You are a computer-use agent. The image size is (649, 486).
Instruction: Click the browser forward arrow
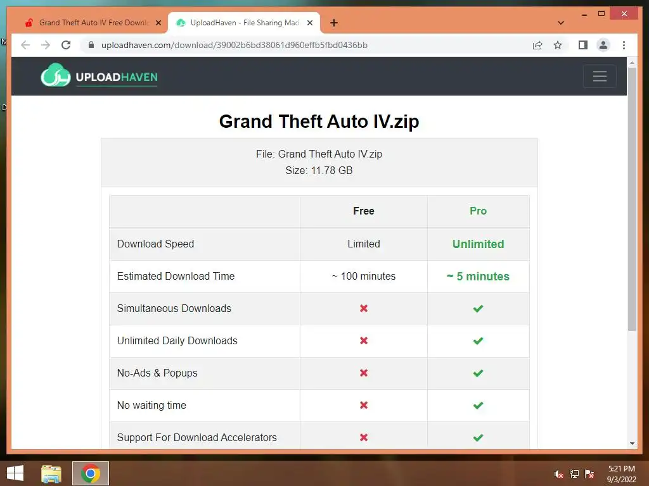46,45
